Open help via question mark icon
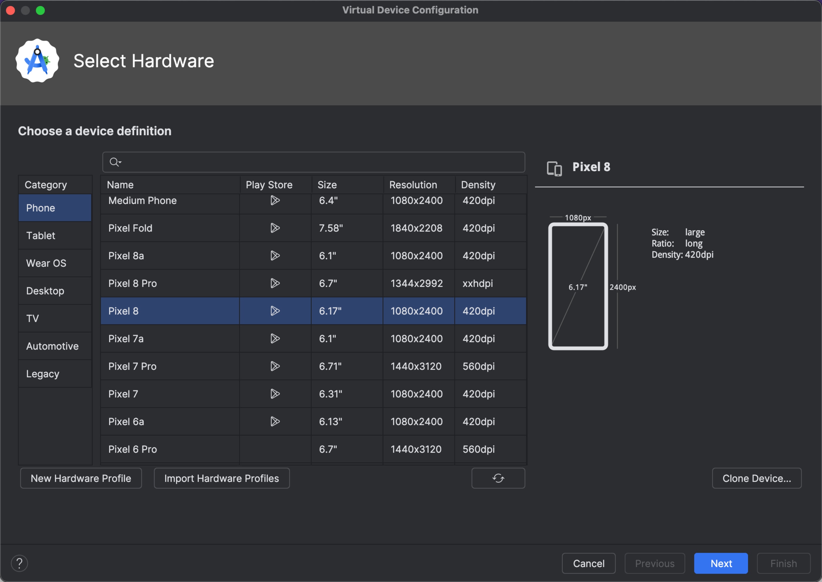Viewport: 822px width, 582px height. pyautogui.click(x=19, y=563)
